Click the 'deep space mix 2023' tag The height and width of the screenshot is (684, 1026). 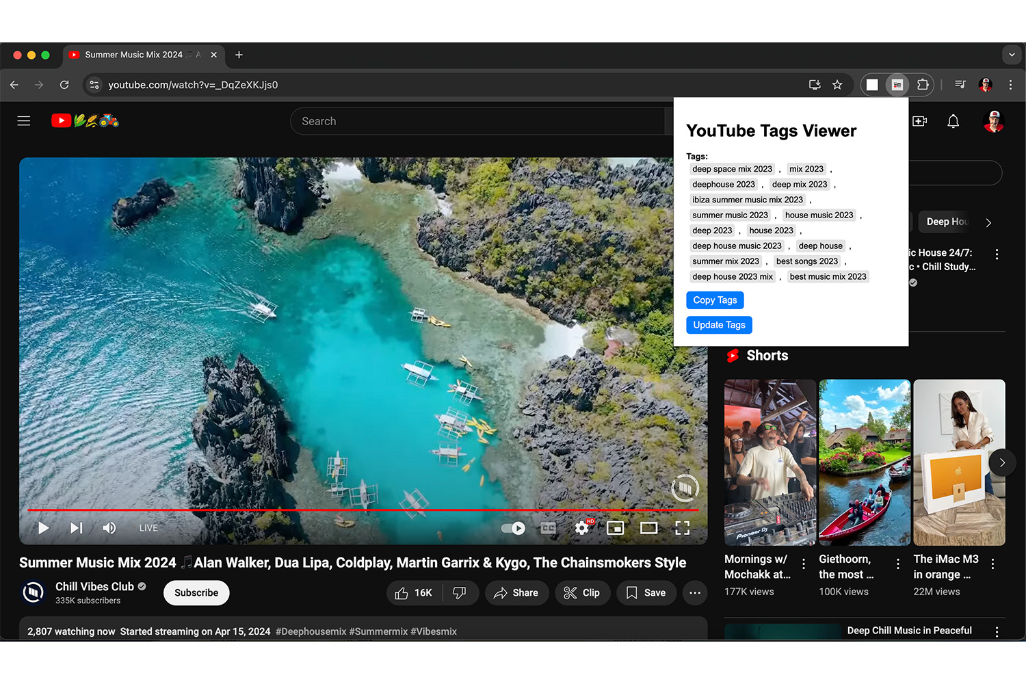point(732,169)
